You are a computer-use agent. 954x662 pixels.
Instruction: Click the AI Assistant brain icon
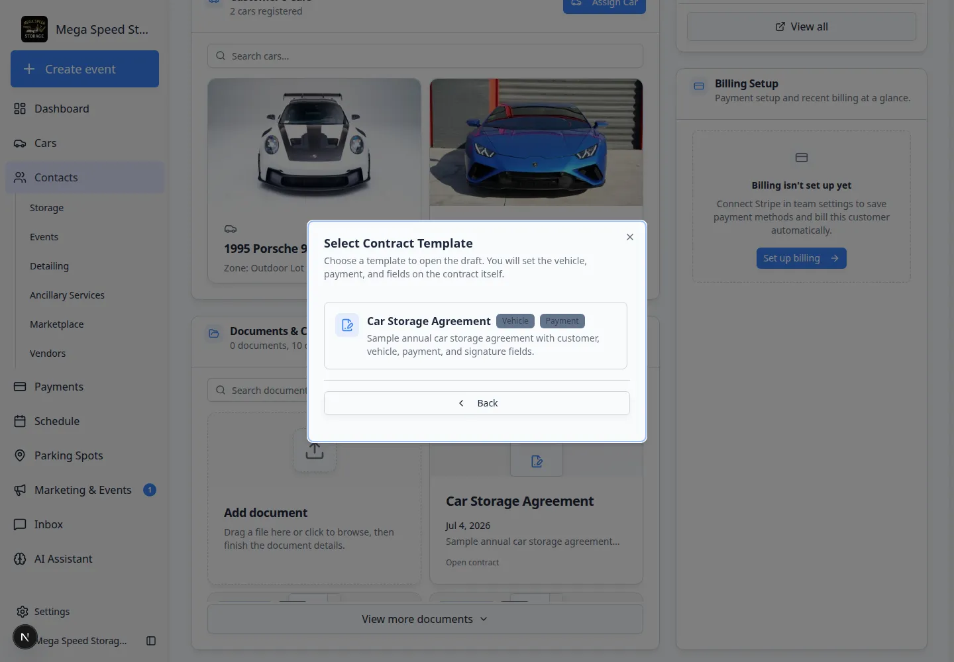click(x=20, y=559)
